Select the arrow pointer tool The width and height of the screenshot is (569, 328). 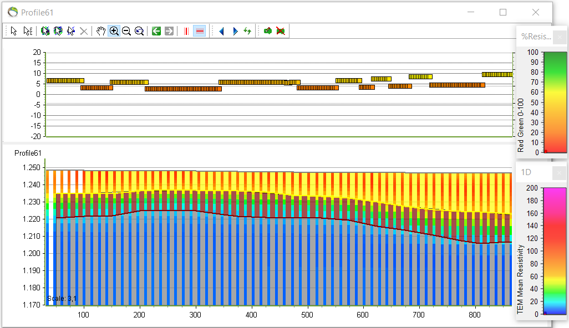(x=14, y=31)
